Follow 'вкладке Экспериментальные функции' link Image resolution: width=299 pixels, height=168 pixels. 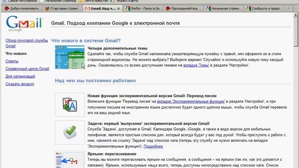191,102
